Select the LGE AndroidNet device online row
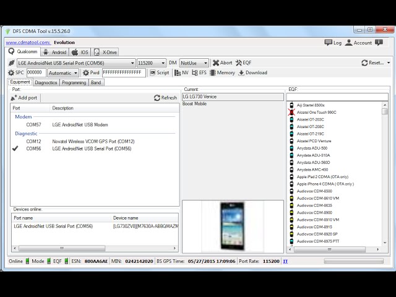This screenshot has width=396, height=297. 95,226
